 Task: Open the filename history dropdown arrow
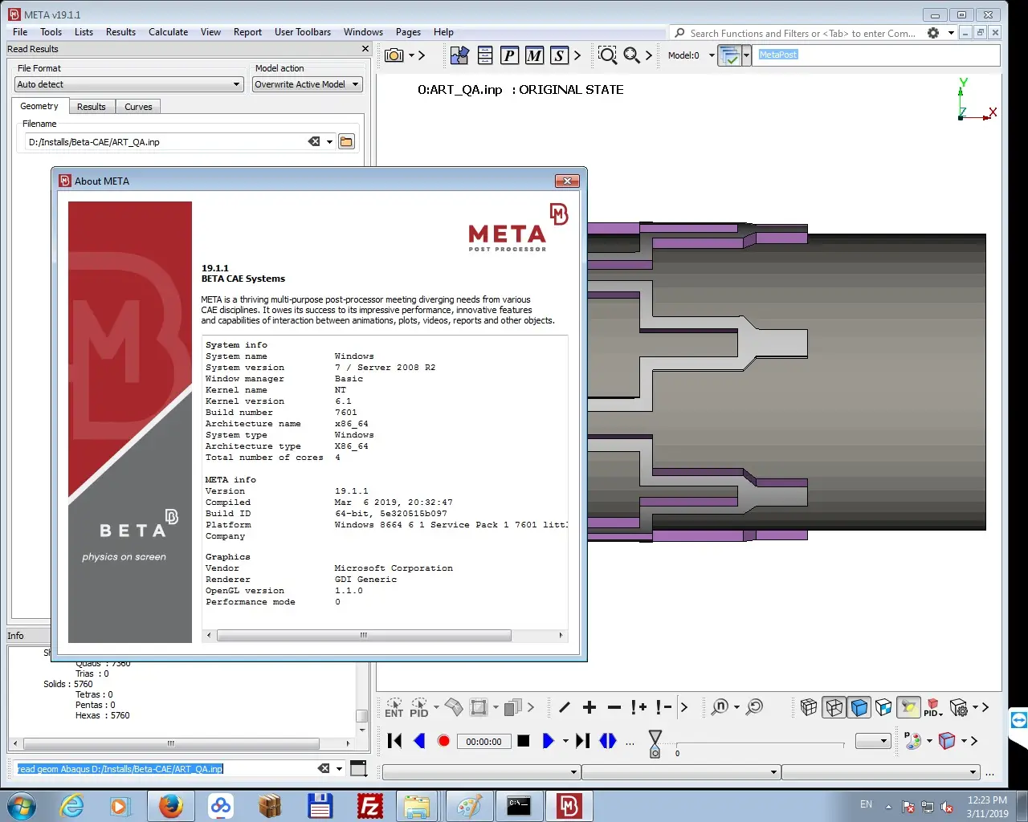(329, 142)
